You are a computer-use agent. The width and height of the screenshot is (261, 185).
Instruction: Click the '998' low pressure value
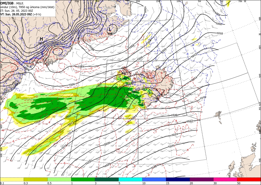coord(110,34)
